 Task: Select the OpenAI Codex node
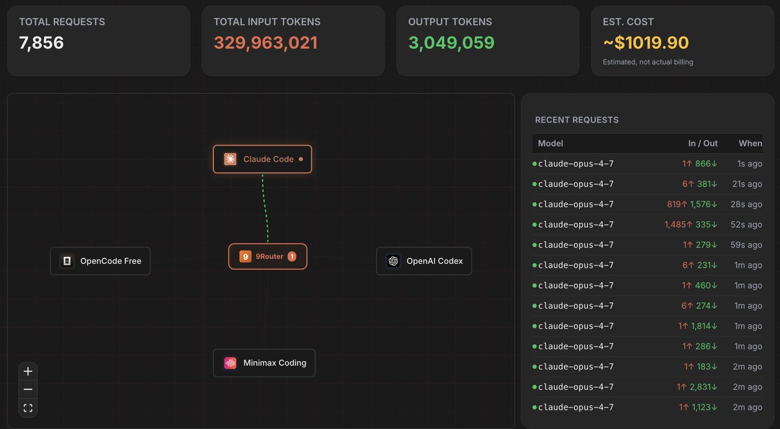424,261
